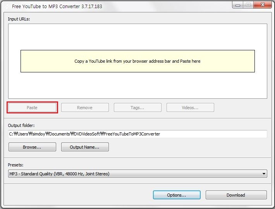Minimize the converter window
The width and height of the screenshot is (275, 209).
tap(238, 5)
